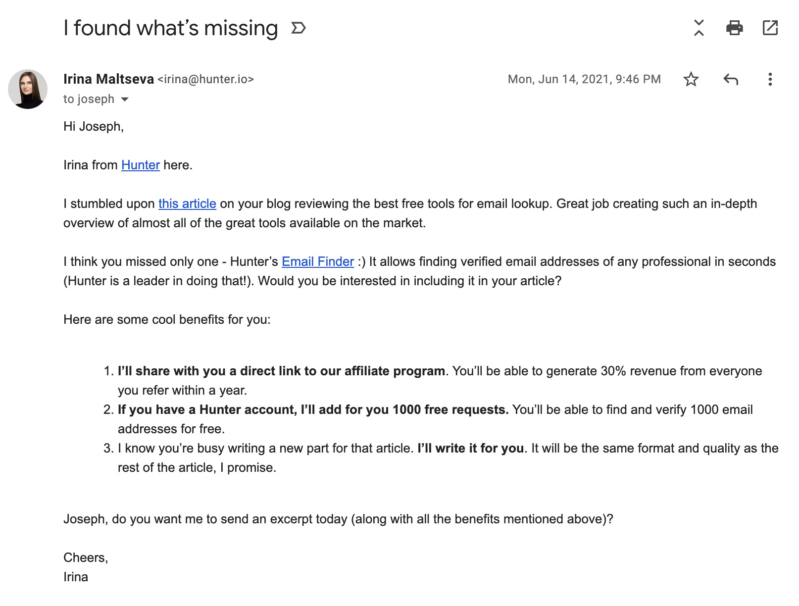Open the more options three-dot menu
Image resolution: width=799 pixels, height=606 pixels.
click(x=770, y=79)
